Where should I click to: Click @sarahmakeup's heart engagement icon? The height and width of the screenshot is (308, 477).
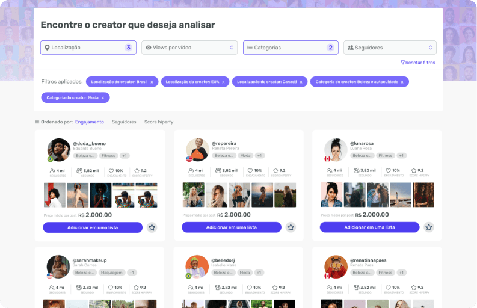(x=111, y=288)
